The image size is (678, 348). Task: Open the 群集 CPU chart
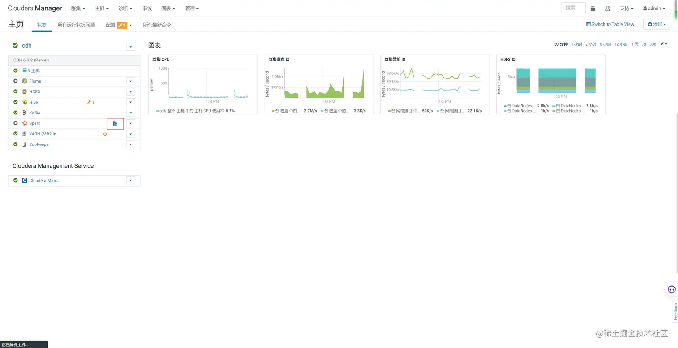(x=203, y=84)
